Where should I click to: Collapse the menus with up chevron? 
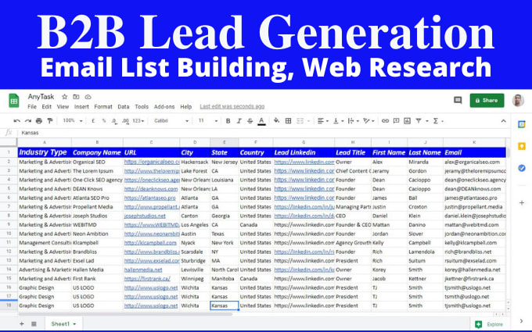point(503,121)
